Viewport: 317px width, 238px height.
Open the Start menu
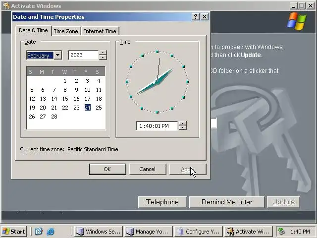[14, 232]
